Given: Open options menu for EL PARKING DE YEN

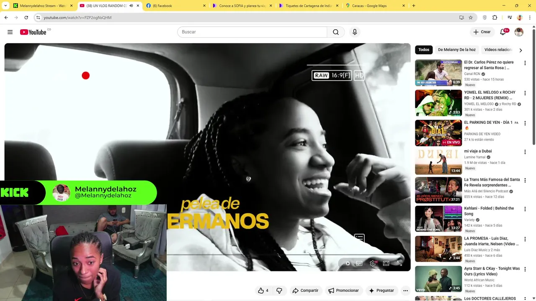Looking at the screenshot, I should tap(525, 123).
